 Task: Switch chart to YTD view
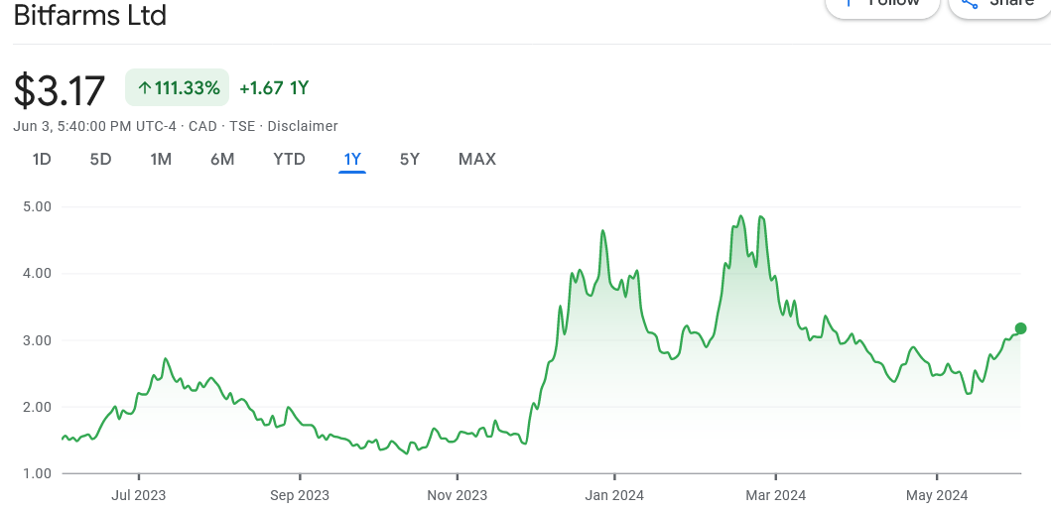tap(289, 159)
